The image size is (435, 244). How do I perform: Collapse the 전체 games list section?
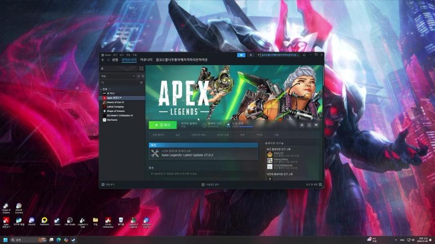pyautogui.click(x=101, y=89)
